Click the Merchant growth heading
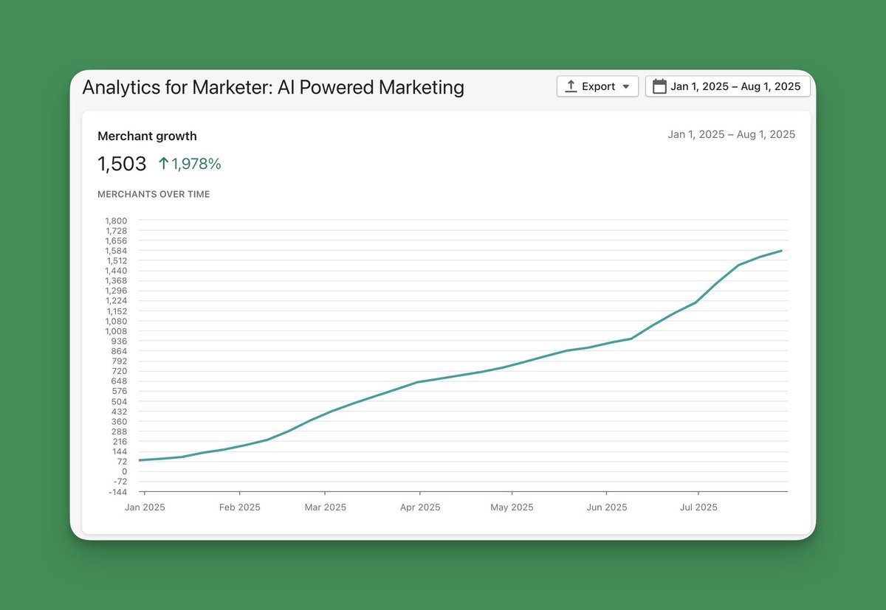 click(x=148, y=136)
